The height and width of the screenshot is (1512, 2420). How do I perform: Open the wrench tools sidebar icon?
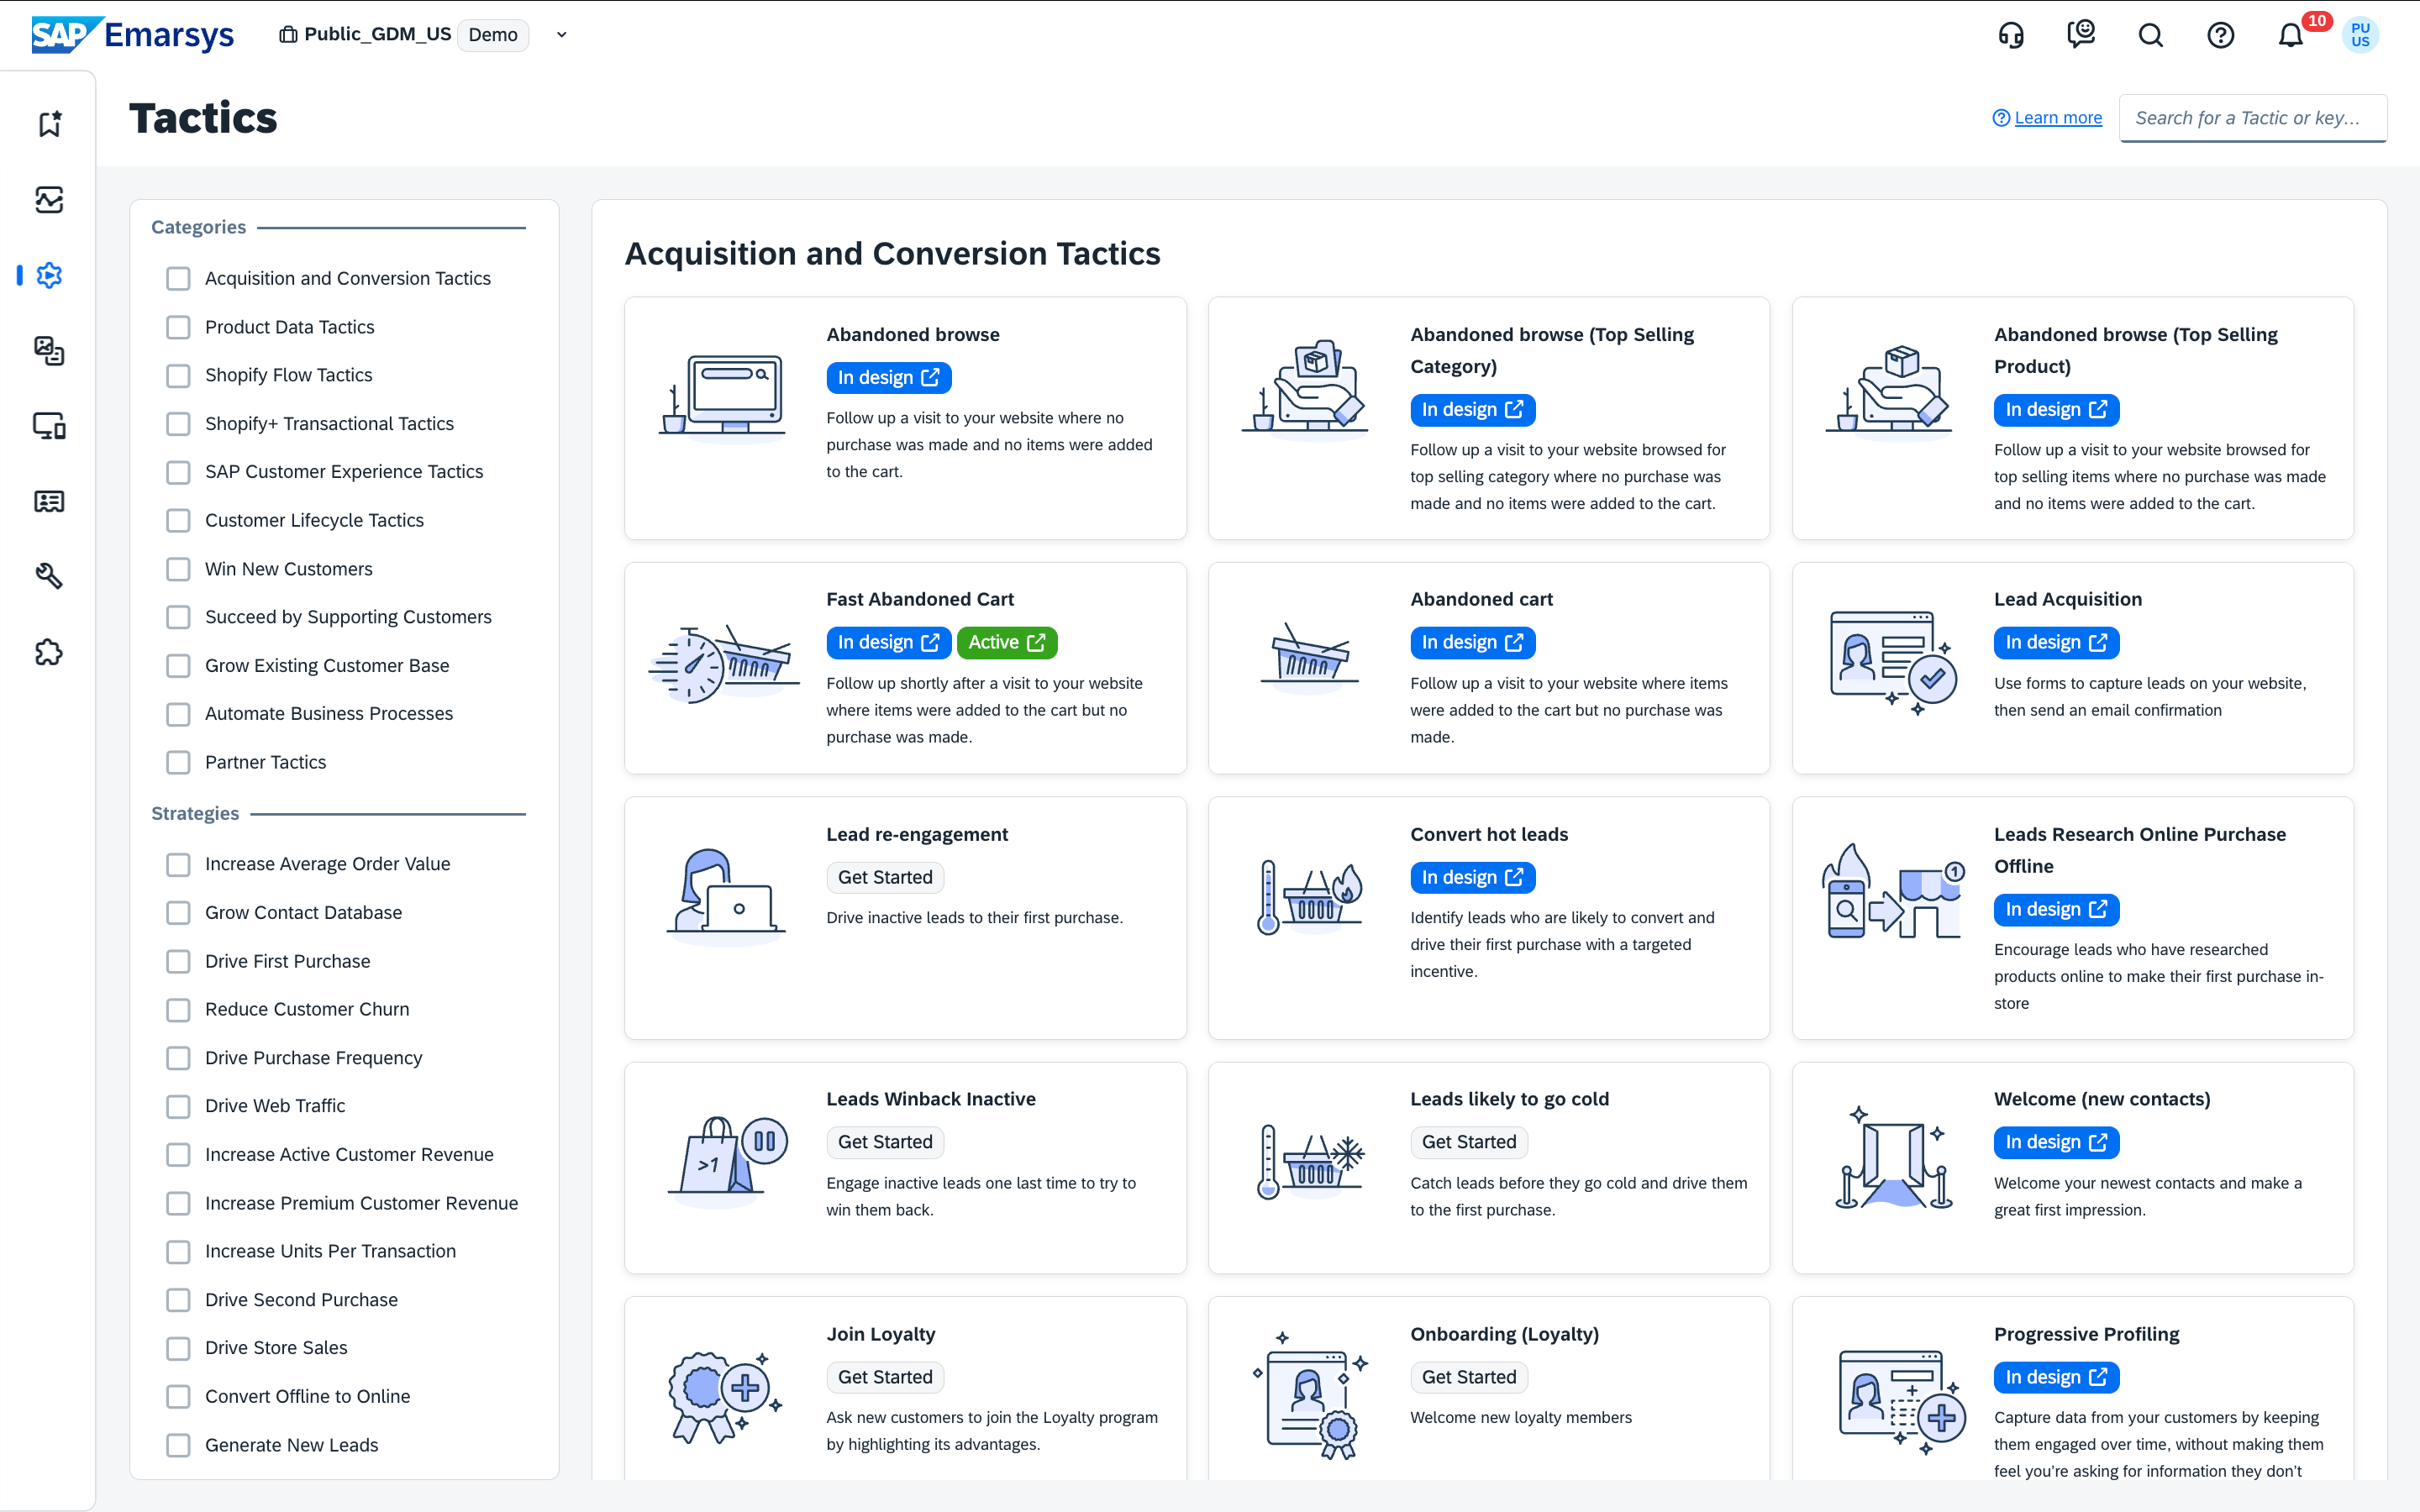pos(49,575)
